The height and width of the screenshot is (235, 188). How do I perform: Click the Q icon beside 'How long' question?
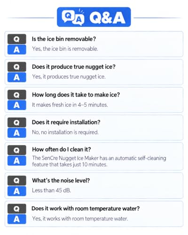click(17, 94)
